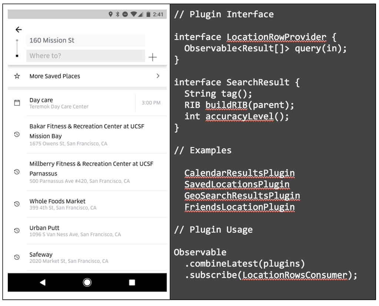The height and width of the screenshot is (306, 379).
Task: Click buildRIB in the code
Action: 227,105
